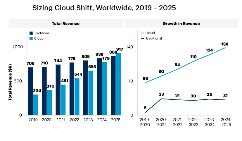The image size is (242, 141).
Task: Click the dark Traditional legend swatch in bar chart
Action: pos(31,33)
